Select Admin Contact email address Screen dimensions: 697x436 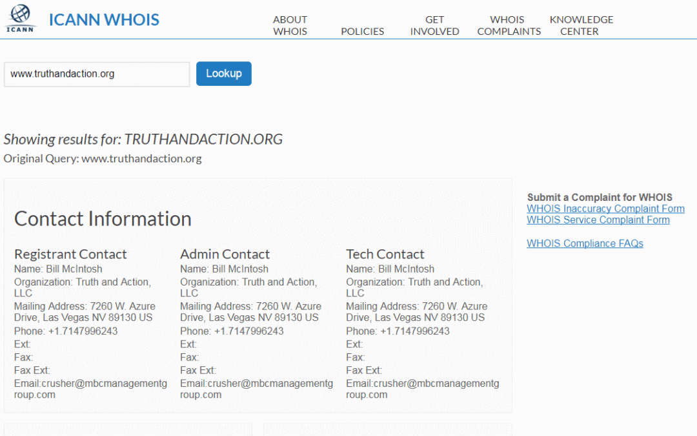[x=256, y=389]
